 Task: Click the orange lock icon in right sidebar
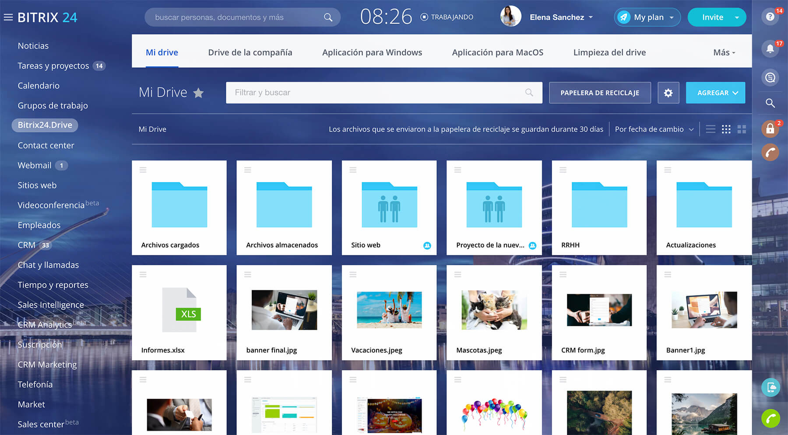770,129
